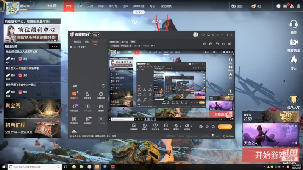Select the highlighted orange scene tab
Image resolution: width=303 pixels, height=170 pixels.
pos(95,42)
